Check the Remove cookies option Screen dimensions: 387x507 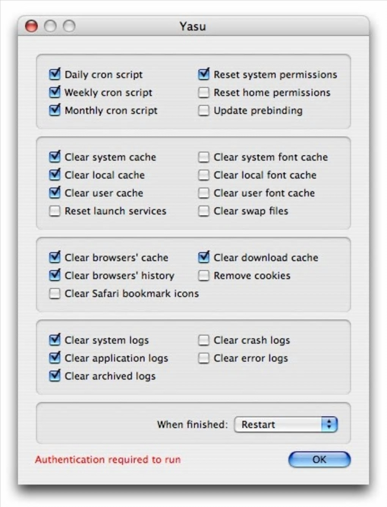(x=204, y=276)
